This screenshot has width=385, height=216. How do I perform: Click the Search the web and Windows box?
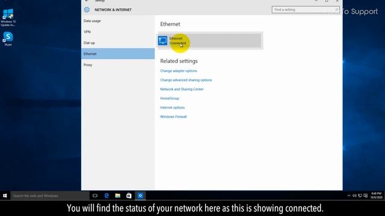click(50, 196)
